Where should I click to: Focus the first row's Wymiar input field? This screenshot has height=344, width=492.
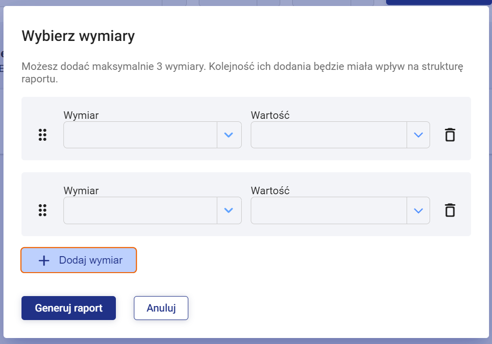140,135
